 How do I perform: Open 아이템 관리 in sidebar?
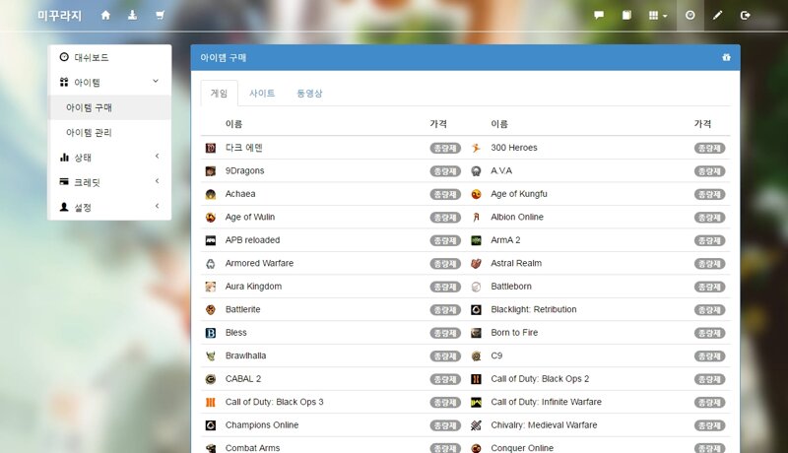(x=109, y=132)
